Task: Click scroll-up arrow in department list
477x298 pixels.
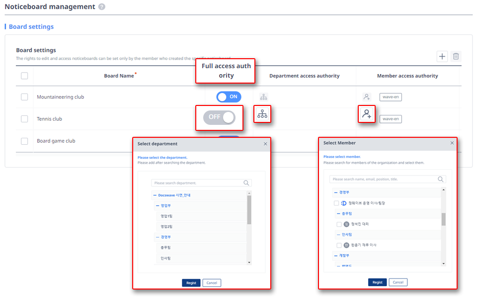Action: point(249,193)
